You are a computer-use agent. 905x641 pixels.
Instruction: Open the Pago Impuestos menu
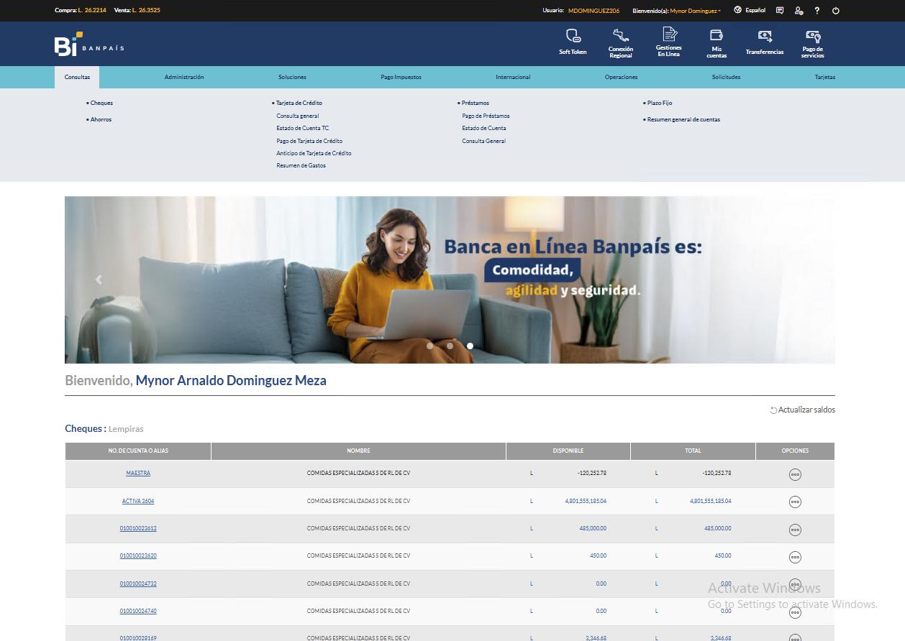click(x=401, y=77)
